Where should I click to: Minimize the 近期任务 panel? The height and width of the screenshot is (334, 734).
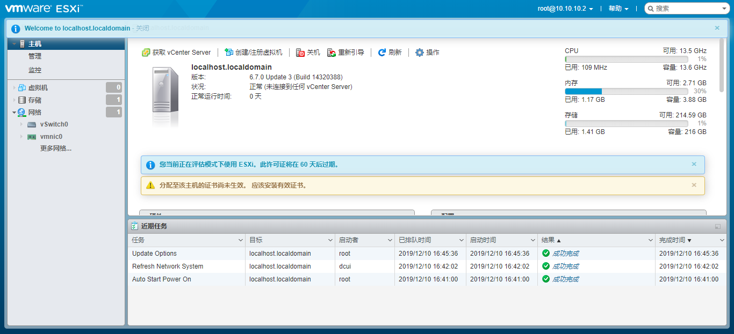pyautogui.click(x=718, y=226)
